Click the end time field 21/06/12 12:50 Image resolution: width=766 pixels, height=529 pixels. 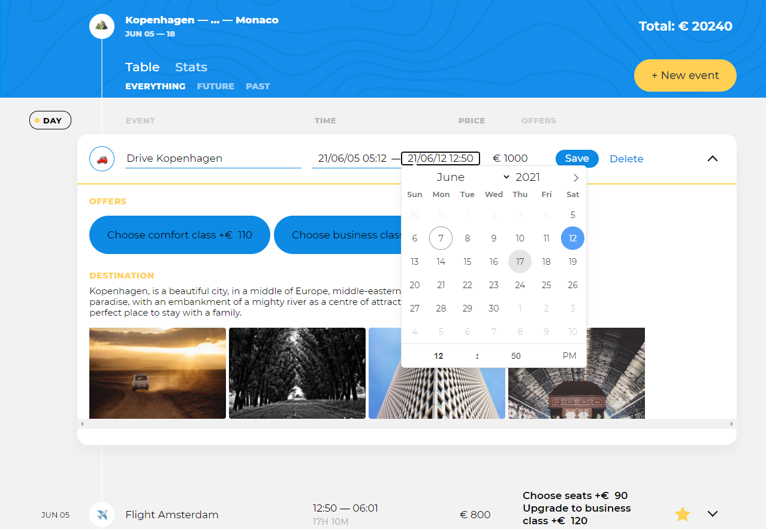coord(441,159)
